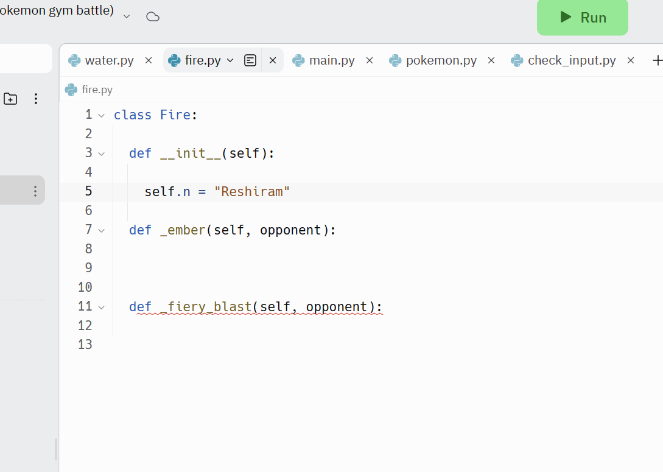The width and height of the screenshot is (663, 472).
Task: Open selected file's three-dot options
Action: tap(35, 191)
